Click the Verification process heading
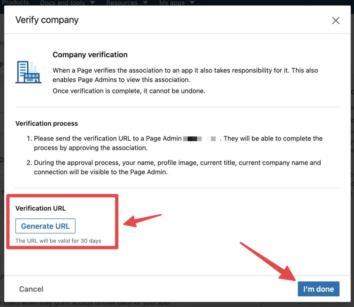The width and height of the screenshot is (354, 307). coord(46,123)
